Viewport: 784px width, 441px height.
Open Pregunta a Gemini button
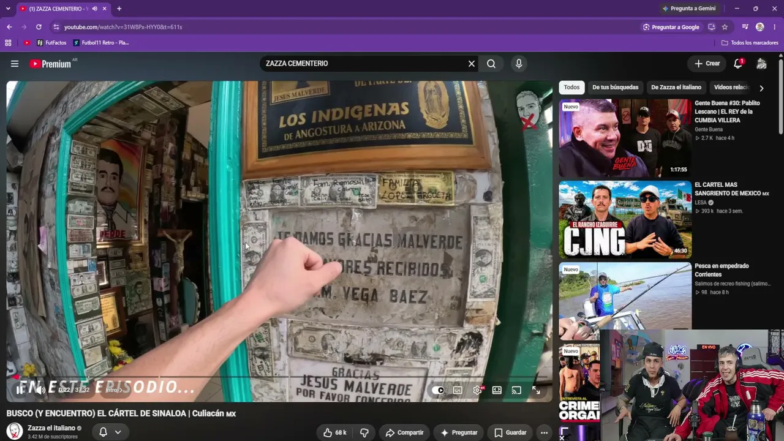click(x=688, y=9)
